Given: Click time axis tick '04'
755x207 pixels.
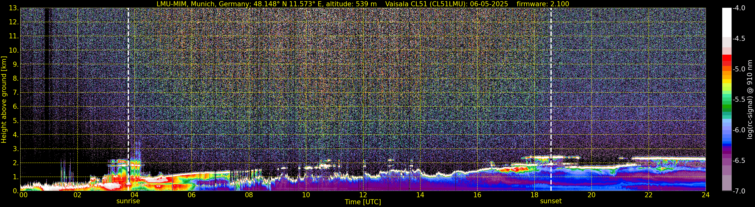Looking at the screenshot, I should click(x=134, y=195).
